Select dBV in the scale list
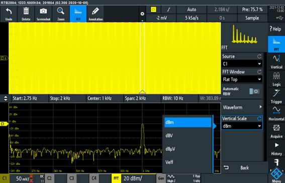Image resolution: width=285 pixels, height=183 pixels. coord(188,135)
